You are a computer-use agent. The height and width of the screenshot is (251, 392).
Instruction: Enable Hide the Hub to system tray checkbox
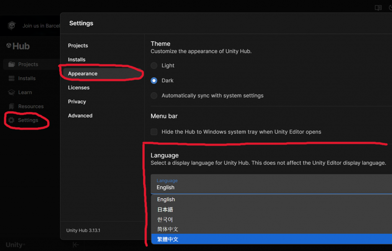click(154, 132)
